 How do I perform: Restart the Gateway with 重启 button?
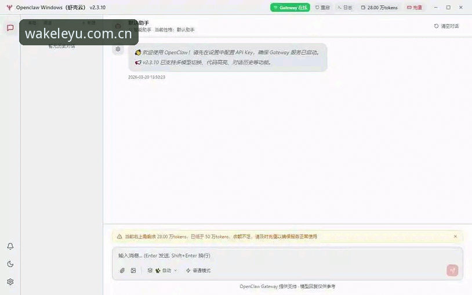322,8
